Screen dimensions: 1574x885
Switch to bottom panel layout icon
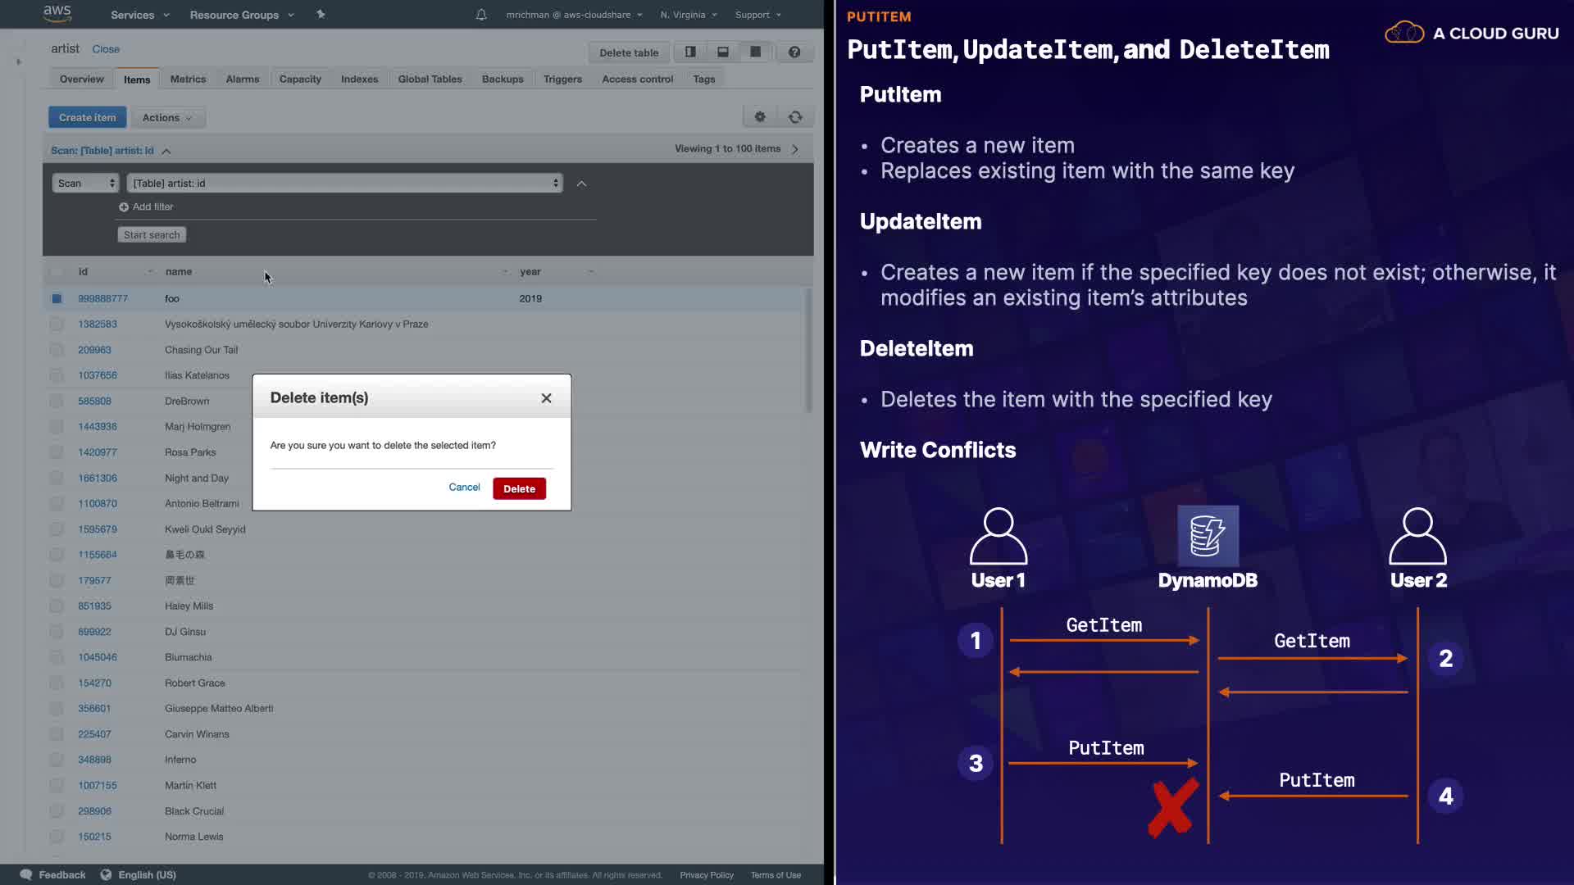[x=723, y=52]
